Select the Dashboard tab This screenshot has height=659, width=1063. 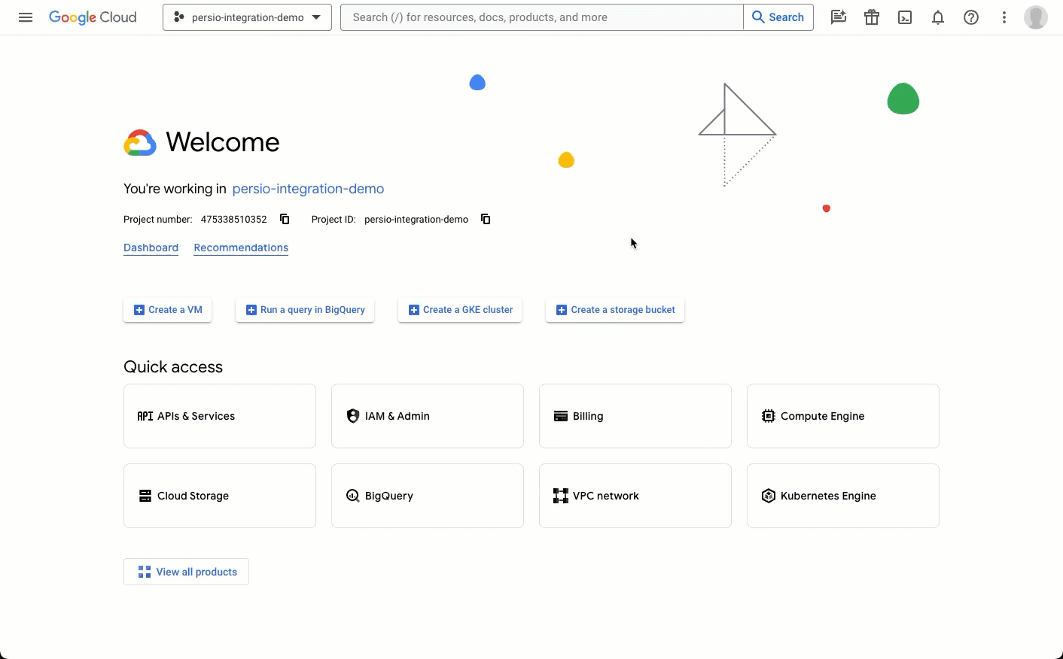(151, 248)
